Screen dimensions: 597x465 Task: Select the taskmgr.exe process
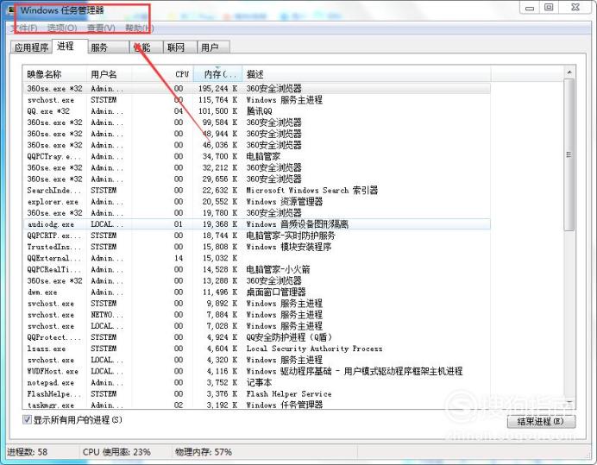257,405
